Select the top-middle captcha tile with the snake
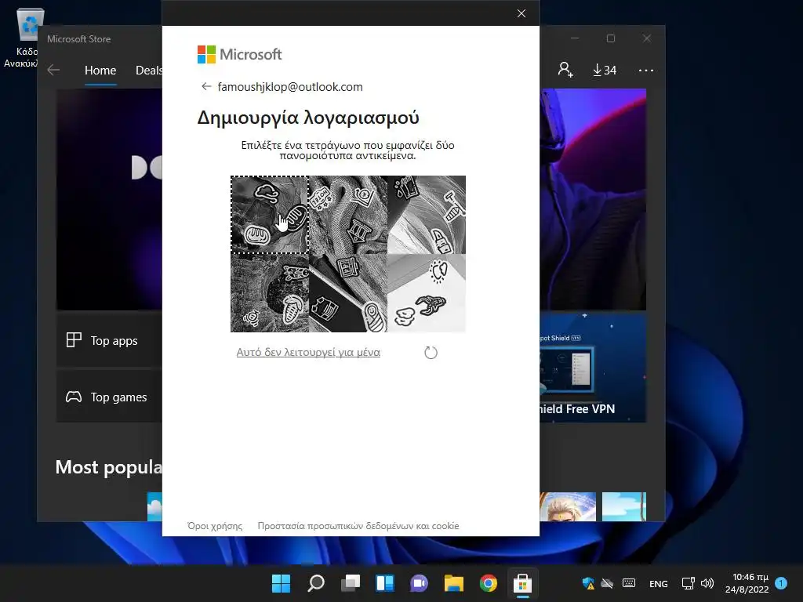803x602 pixels. tap(347, 215)
